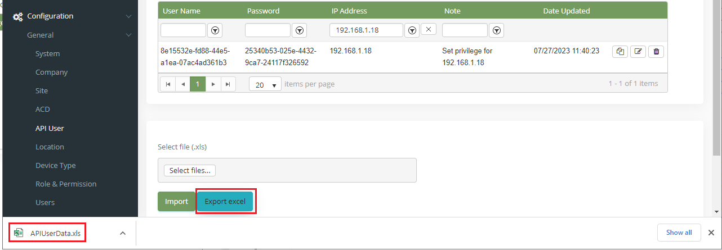Select Device Type in the sidebar
Screen dimensions: 722x250
pos(55,165)
